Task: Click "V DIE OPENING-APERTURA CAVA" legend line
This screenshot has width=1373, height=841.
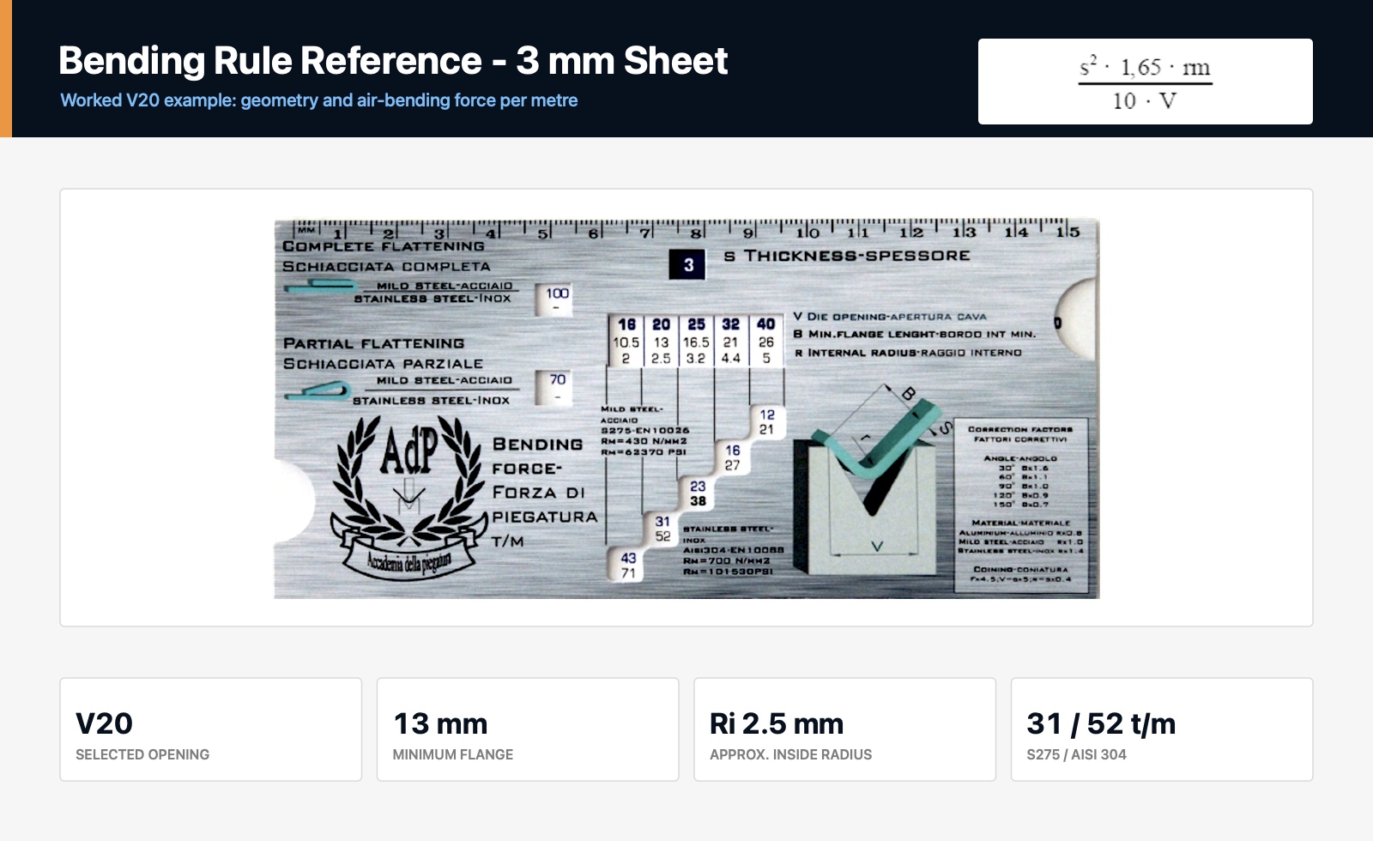Action: (890, 317)
